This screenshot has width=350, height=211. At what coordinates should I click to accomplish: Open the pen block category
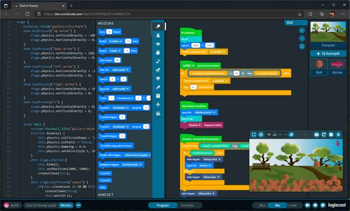(158, 87)
